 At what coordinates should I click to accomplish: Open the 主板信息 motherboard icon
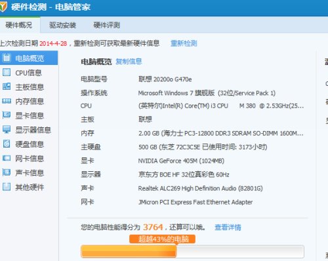[x=7, y=87]
